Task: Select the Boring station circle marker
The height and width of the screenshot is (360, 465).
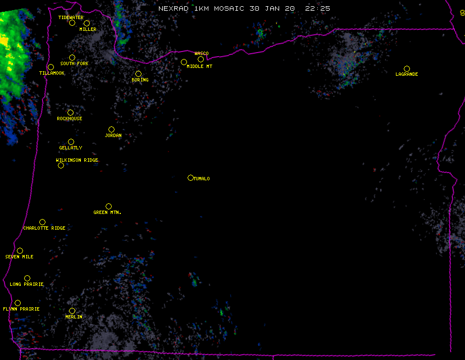Action: tap(138, 74)
